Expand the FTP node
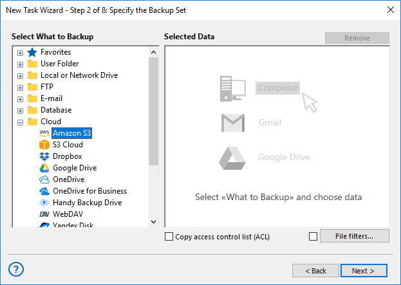The width and height of the screenshot is (401, 285). [x=20, y=87]
